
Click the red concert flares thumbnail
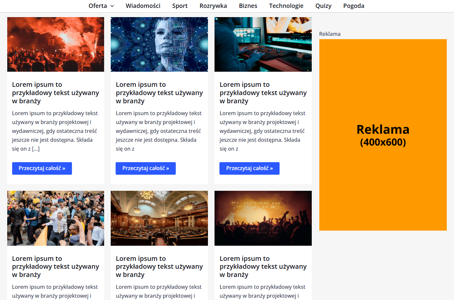(56, 44)
